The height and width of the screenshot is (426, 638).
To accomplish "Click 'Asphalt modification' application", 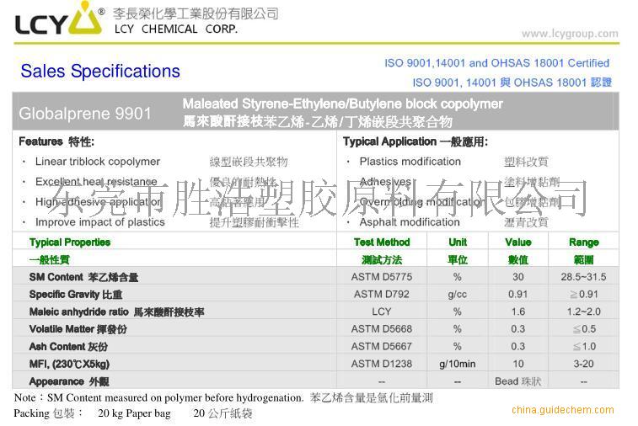I will coord(410,222).
